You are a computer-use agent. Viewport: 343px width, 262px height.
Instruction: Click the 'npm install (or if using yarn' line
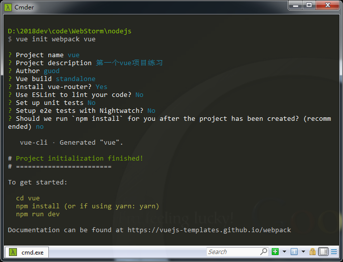click(88, 206)
